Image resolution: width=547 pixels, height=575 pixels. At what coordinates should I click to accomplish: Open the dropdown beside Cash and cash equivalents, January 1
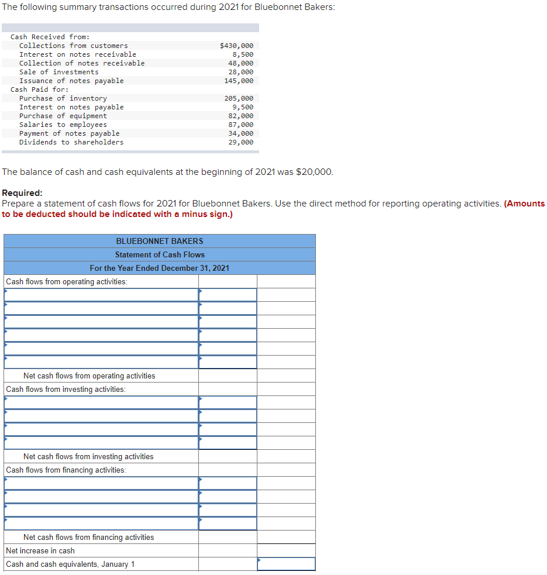pos(285,564)
